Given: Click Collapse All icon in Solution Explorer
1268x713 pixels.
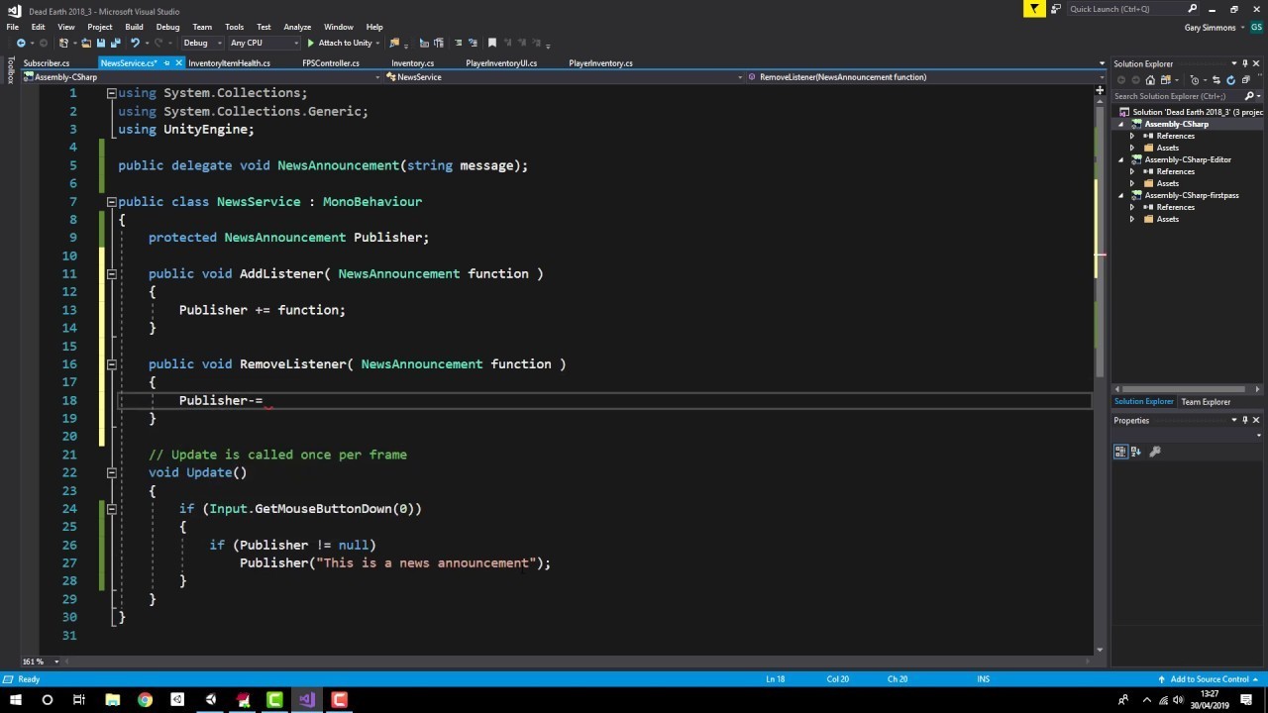Looking at the screenshot, I should [x=1245, y=80].
